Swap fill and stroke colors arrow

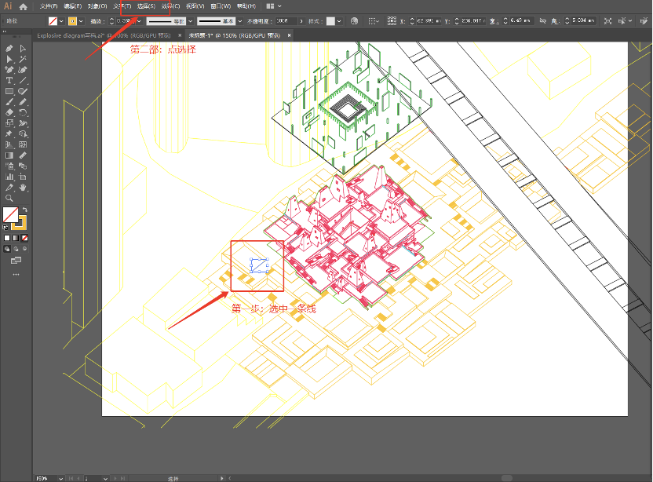(x=25, y=210)
